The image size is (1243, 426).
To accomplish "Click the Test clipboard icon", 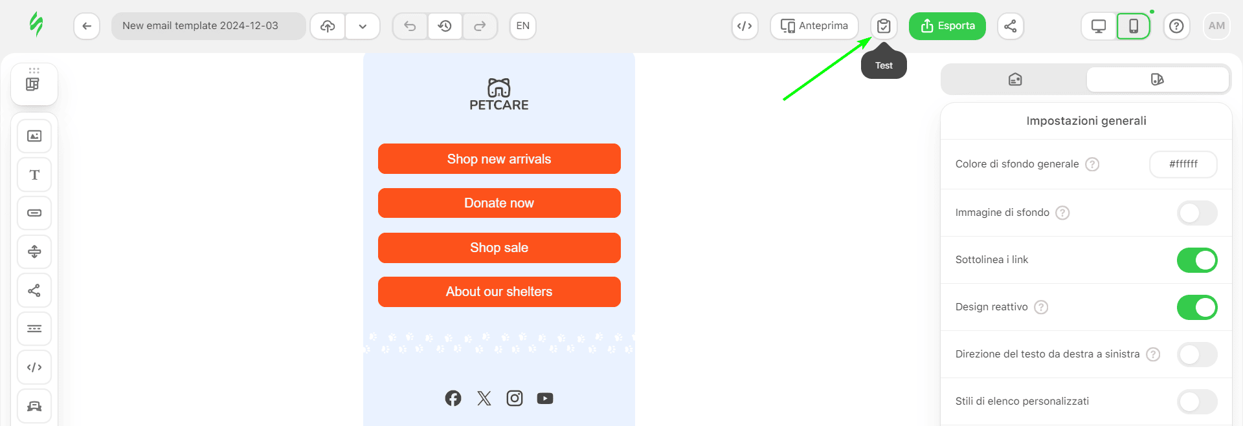I will click(x=884, y=27).
